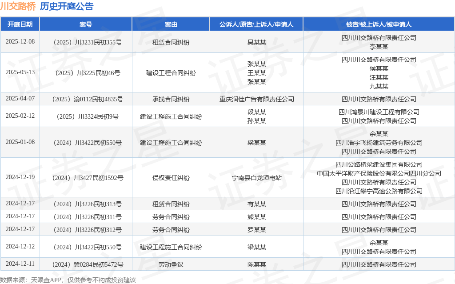Viewport: 455px width, 284px height.
Task: Click defendant 四川沿江攀宁高速公路有限公司
Action: [379, 191]
